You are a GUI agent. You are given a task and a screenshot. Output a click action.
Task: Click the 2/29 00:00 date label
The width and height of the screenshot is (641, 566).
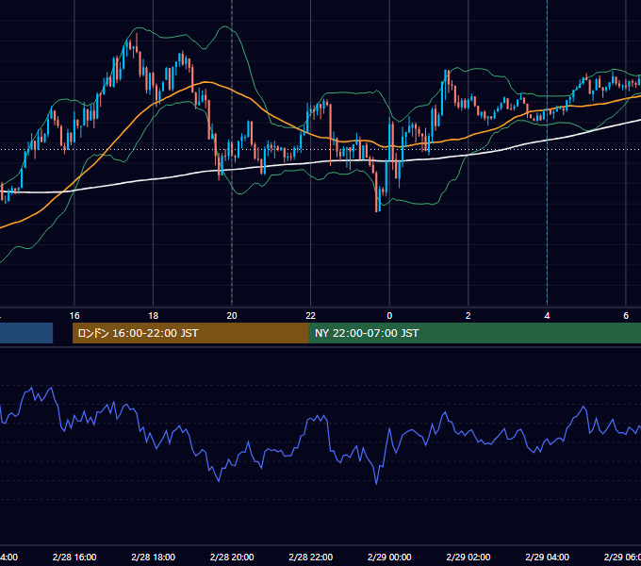pyautogui.click(x=389, y=557)
